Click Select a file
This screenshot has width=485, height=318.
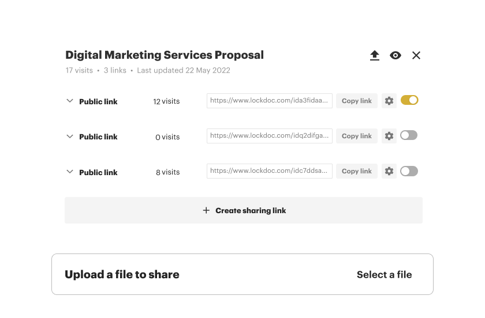pos(384,274)
